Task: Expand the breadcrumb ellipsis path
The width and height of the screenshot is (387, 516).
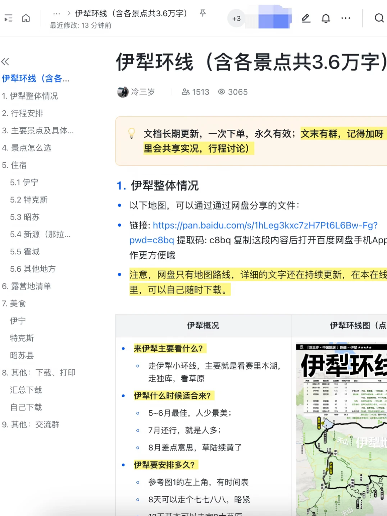Action: tap(56, 14)
